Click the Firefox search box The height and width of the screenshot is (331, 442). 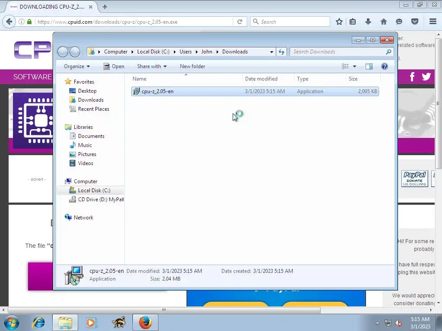[x=290, y=22]
